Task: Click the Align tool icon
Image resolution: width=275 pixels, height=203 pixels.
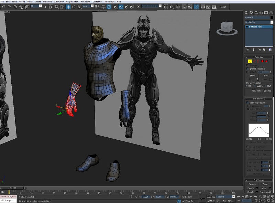Action: (171, 7)
